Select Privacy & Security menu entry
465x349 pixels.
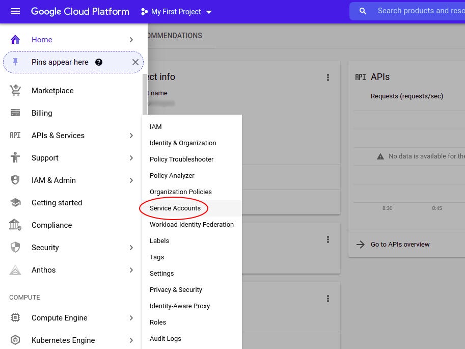point(192,290)
